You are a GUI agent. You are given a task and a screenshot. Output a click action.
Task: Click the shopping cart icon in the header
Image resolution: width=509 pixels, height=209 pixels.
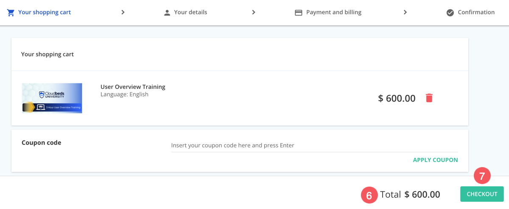11,12
